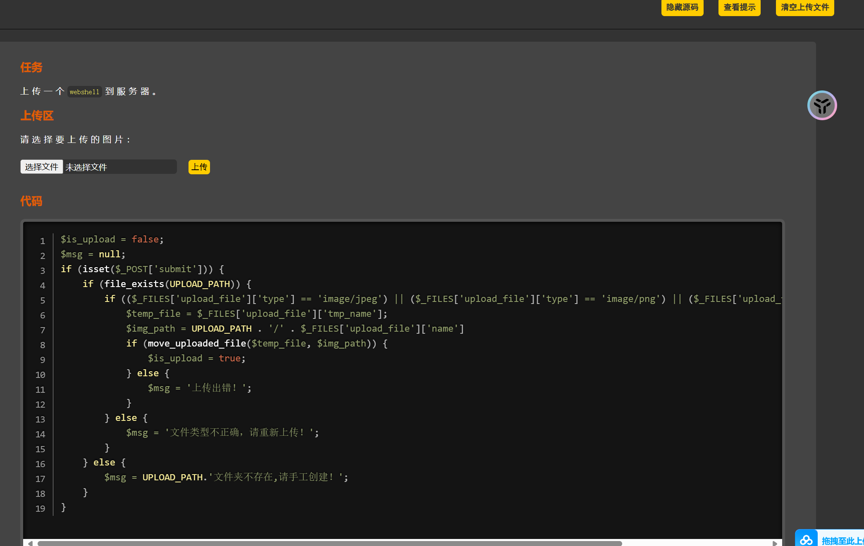Image resolution: width=864 pixels, height=546 pixels.
Task: Click the $is_upload = false code line
Action: tap(112, 239)
